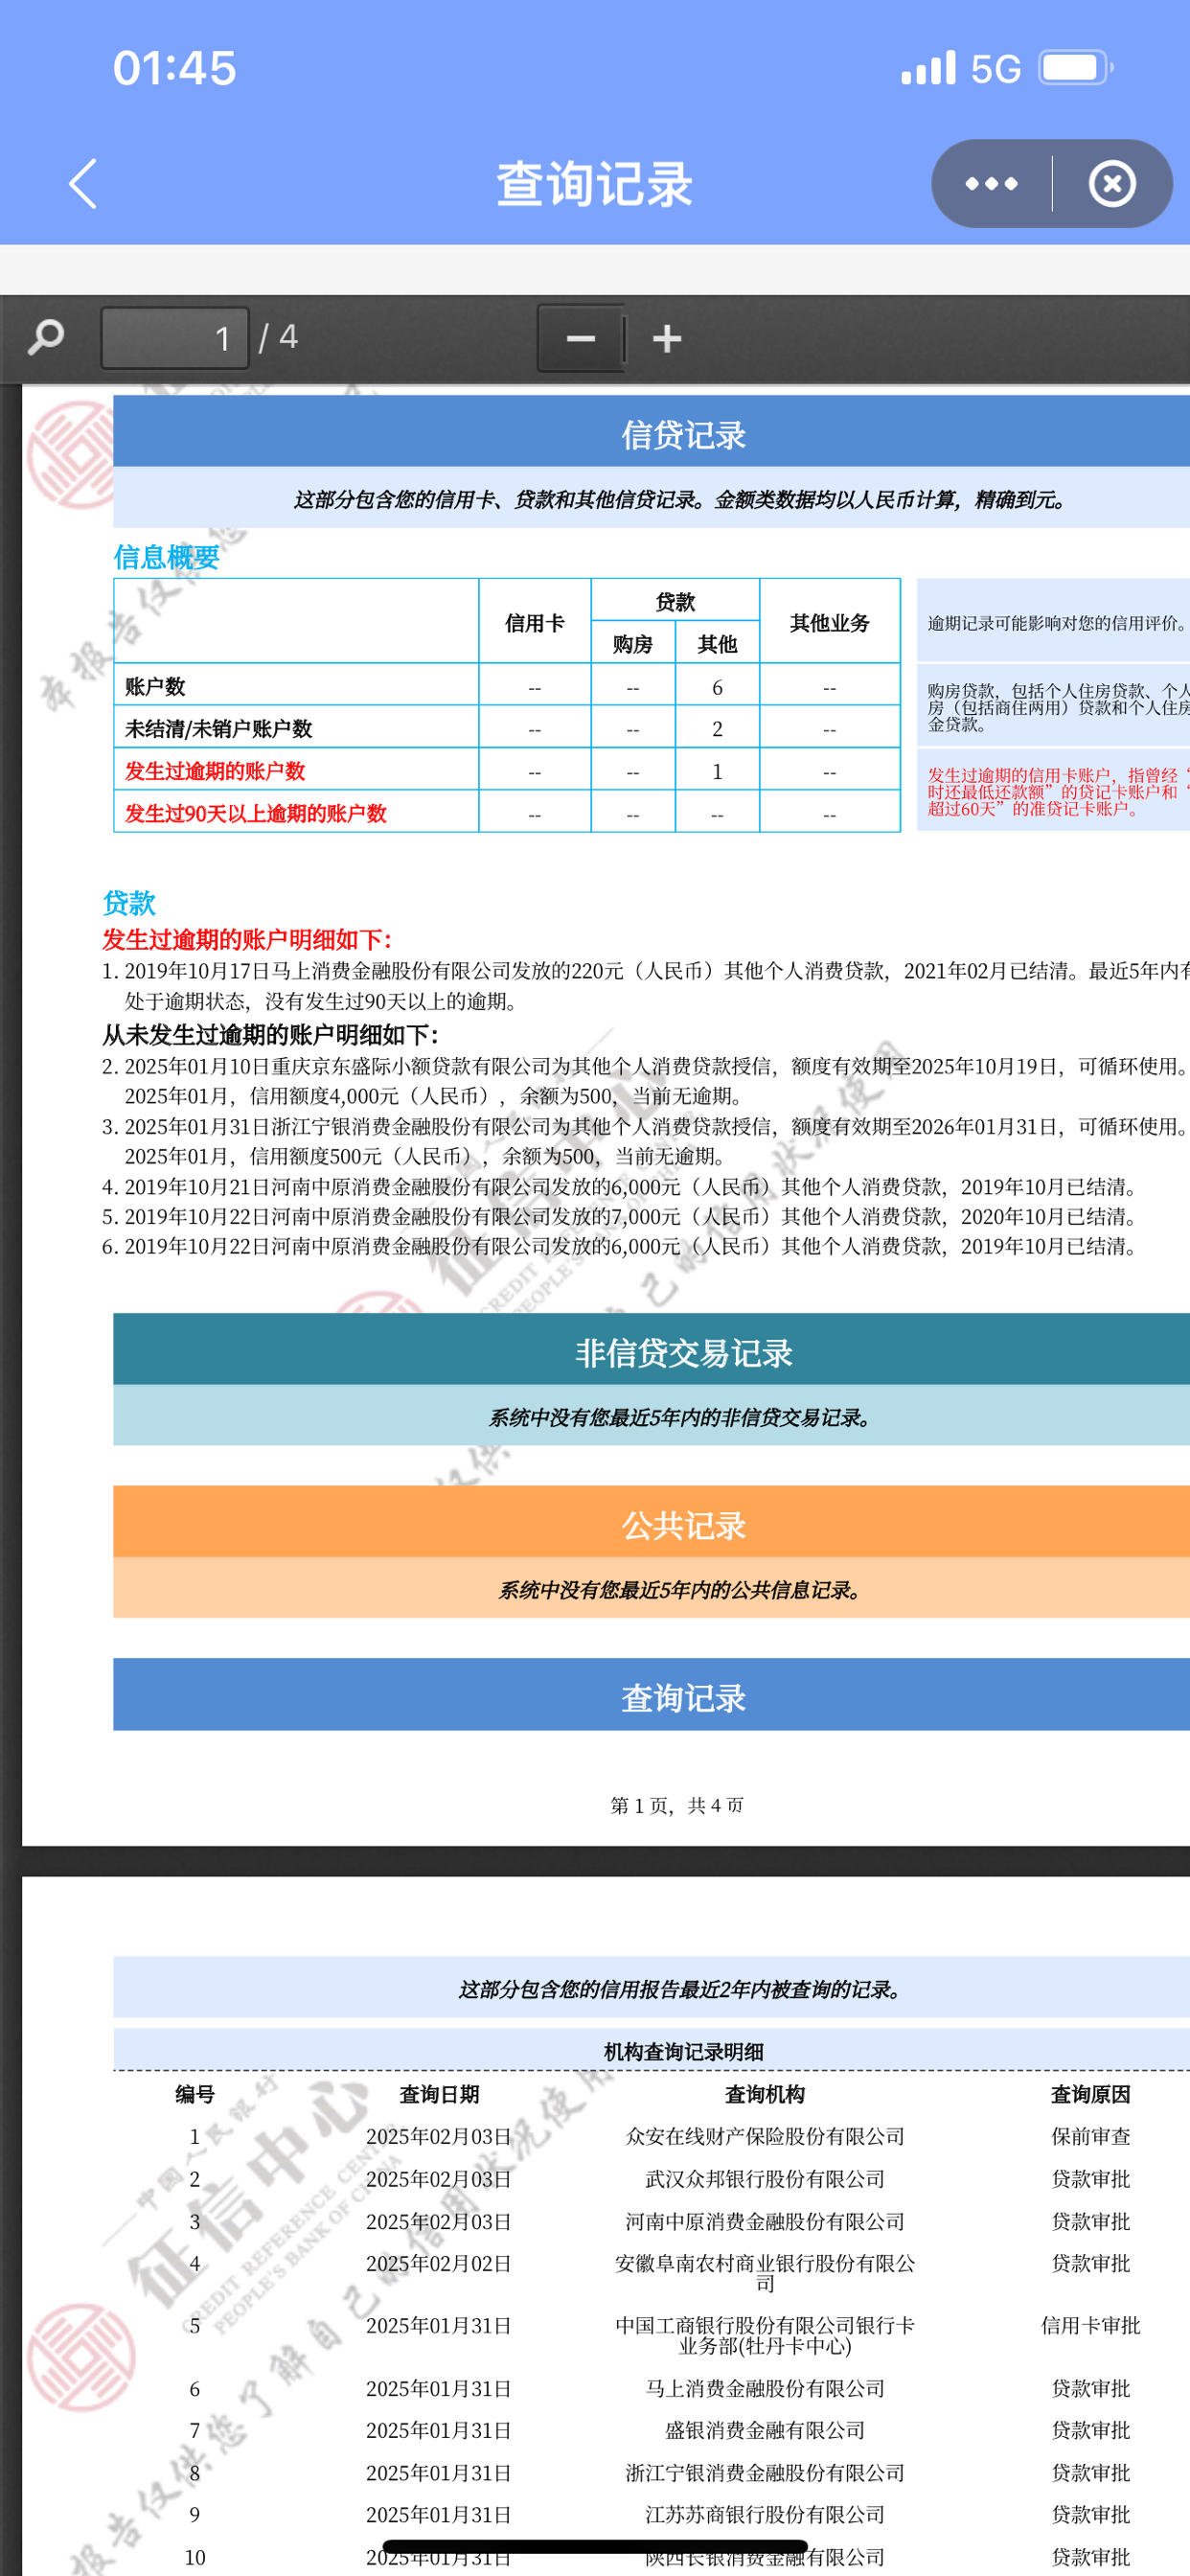Screen dimensions: 1190x2576
Task: Select row 3 河南中原消费金融 query institution
Action: pos(765,2221)
